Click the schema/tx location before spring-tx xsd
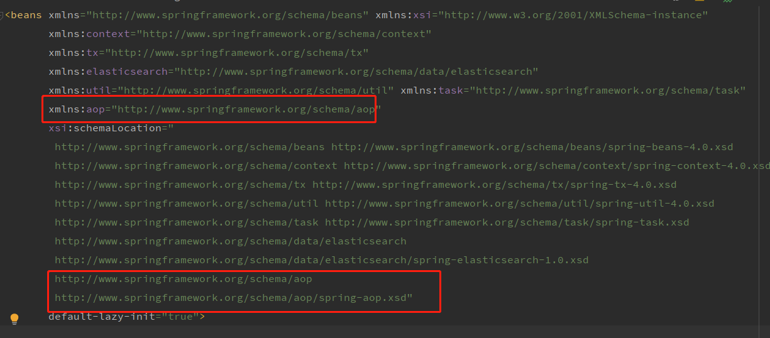 (180, 185)
